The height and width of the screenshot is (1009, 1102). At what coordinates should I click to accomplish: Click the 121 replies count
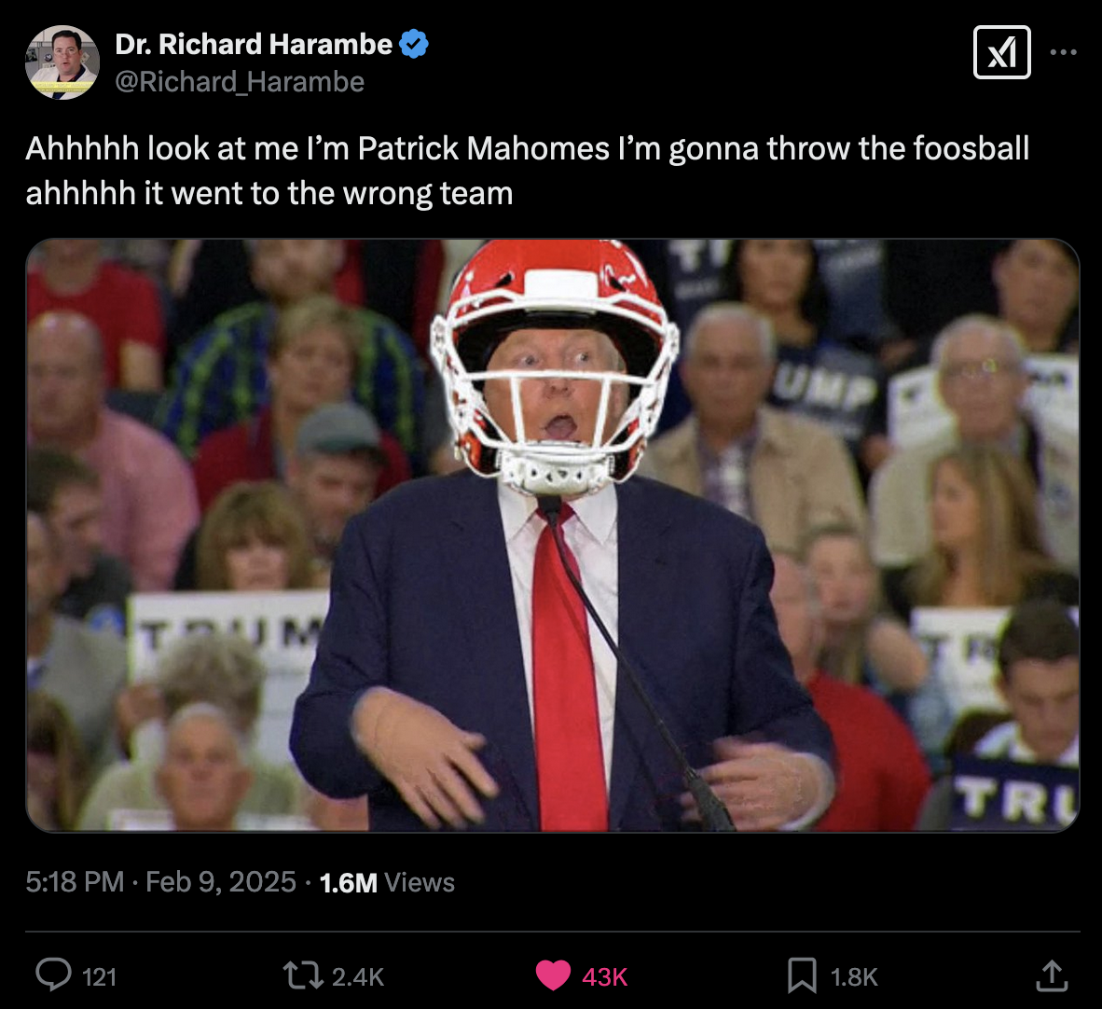99,976
